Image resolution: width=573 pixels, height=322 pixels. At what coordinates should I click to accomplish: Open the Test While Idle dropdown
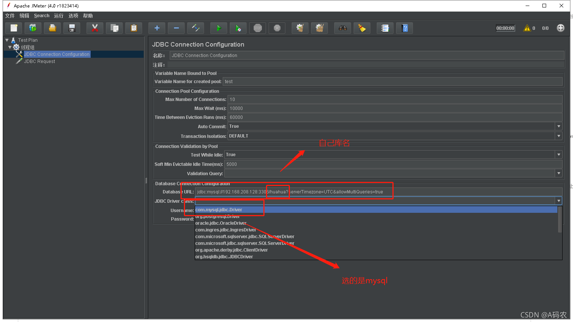point(558,155)
